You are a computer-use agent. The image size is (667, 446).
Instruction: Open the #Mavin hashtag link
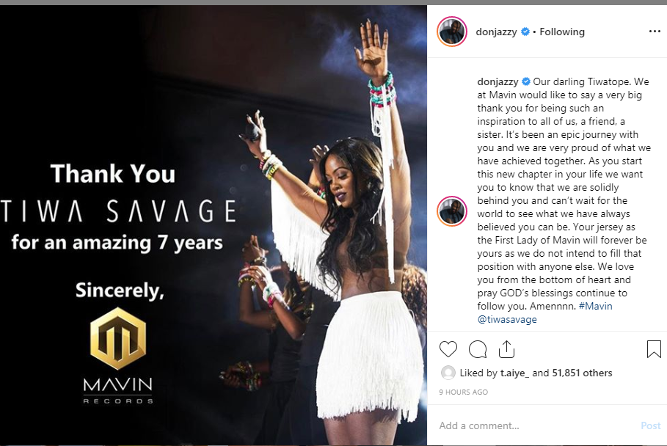596,306
